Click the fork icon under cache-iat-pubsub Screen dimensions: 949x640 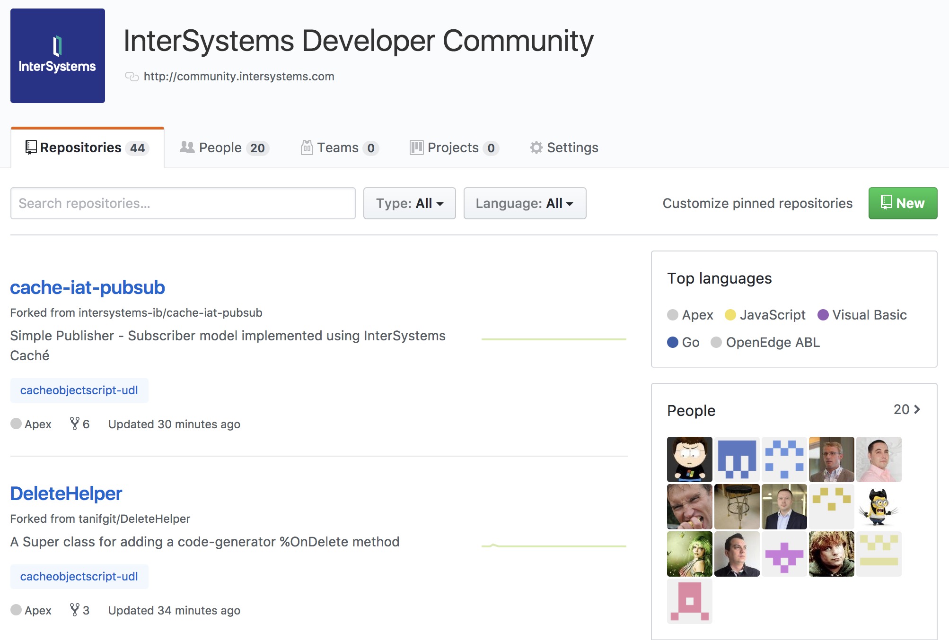74,424
